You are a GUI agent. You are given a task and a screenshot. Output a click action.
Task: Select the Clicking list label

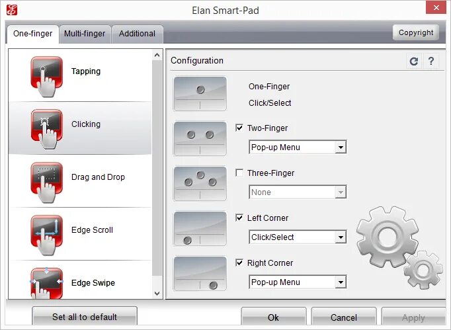coord(86,124)
